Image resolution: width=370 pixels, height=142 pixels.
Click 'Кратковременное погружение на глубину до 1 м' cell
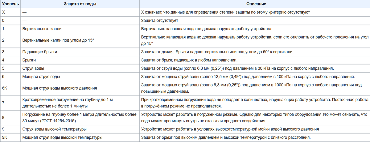coord(80,103)
